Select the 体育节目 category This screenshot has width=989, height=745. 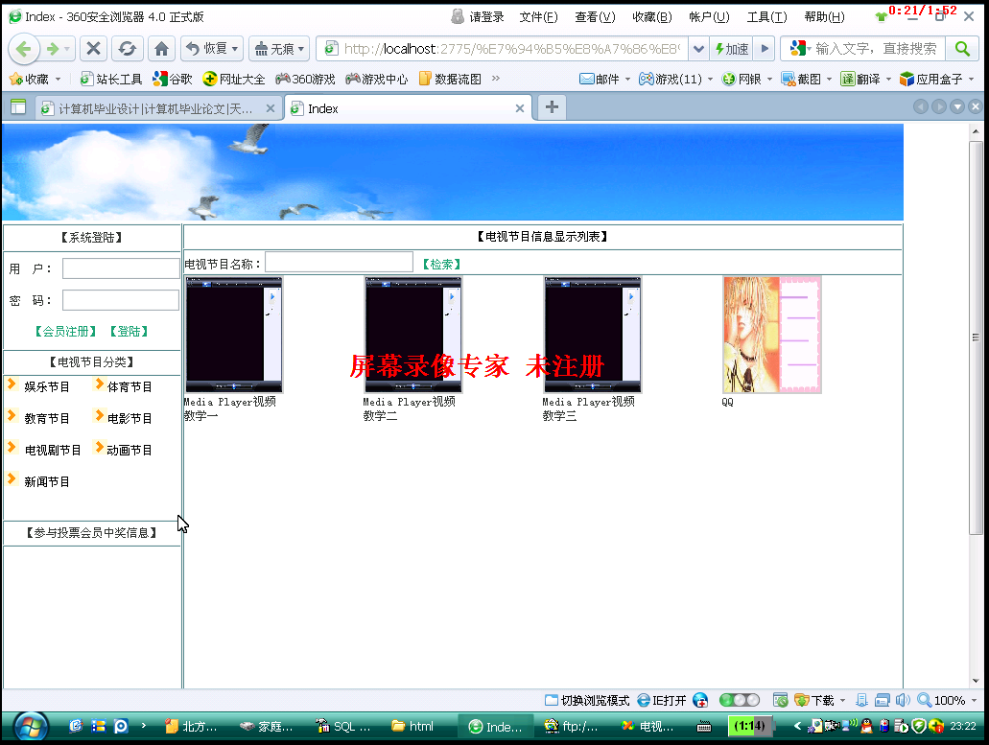[x=130, y=387]
